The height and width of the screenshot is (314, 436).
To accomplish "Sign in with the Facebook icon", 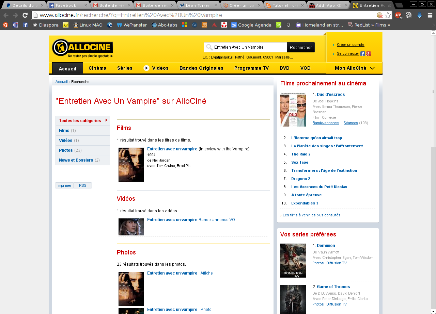I will (363, 54).
